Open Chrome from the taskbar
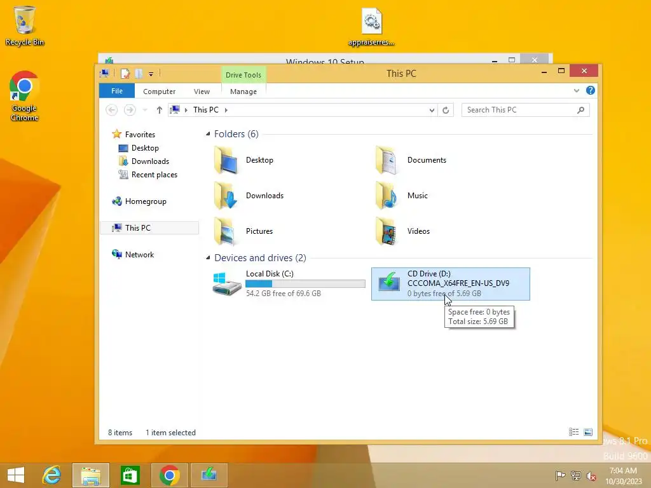Screen dimensions: 651x488 click(169, 475)
